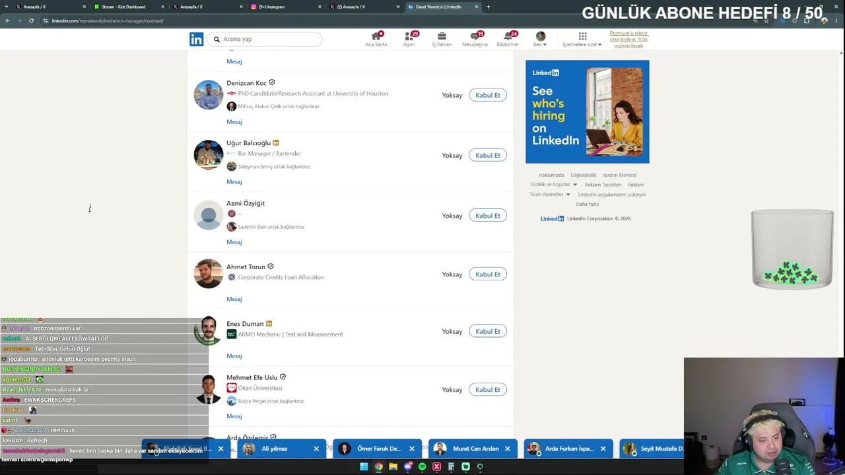Go to Ana Sayfa home icon

click(x=376, y=39)
